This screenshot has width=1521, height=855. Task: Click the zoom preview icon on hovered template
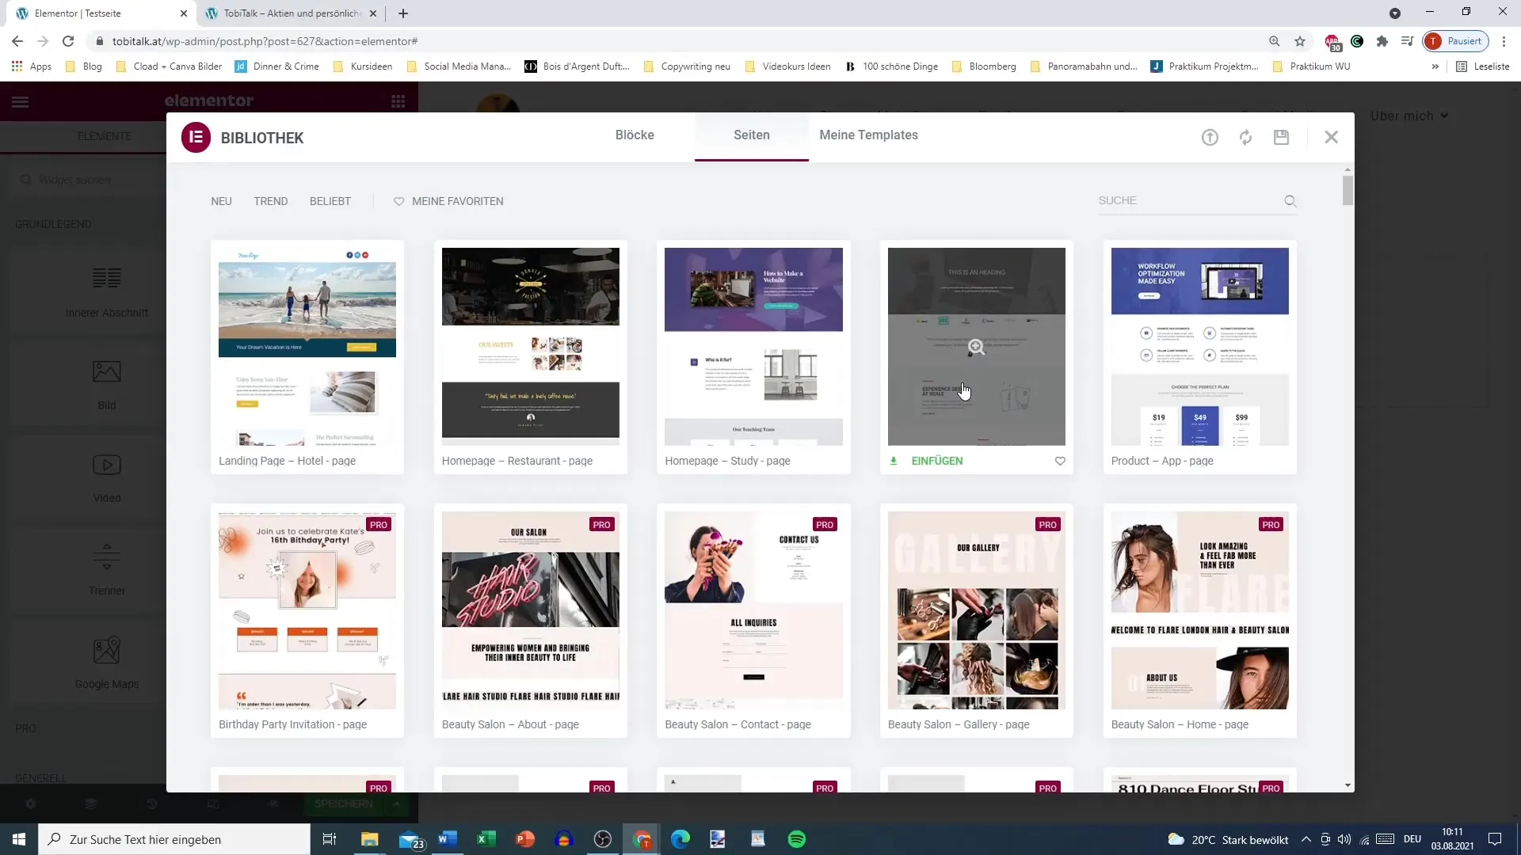[x=976, y=347]
